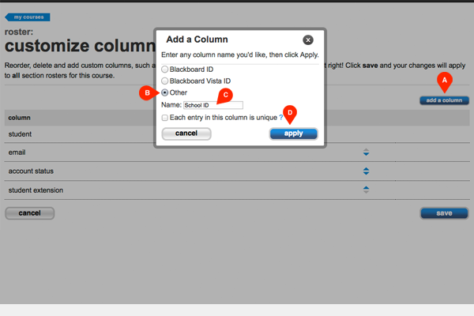This screenshot has height=316, width=474.
Task: Go back via the my courses link
Action: [x=28, y=17]
